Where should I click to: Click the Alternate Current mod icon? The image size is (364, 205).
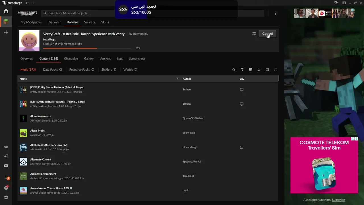pos(23,162)
